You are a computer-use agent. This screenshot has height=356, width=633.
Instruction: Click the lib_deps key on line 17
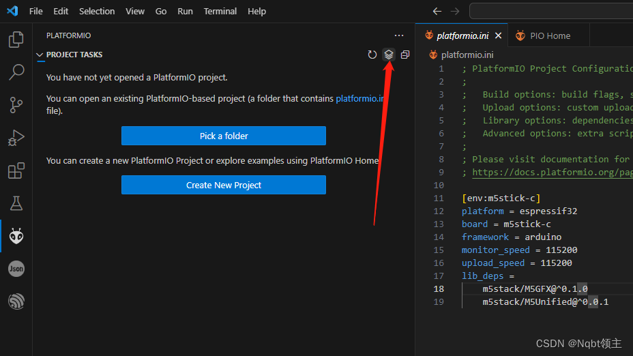[x=482, y=276]
